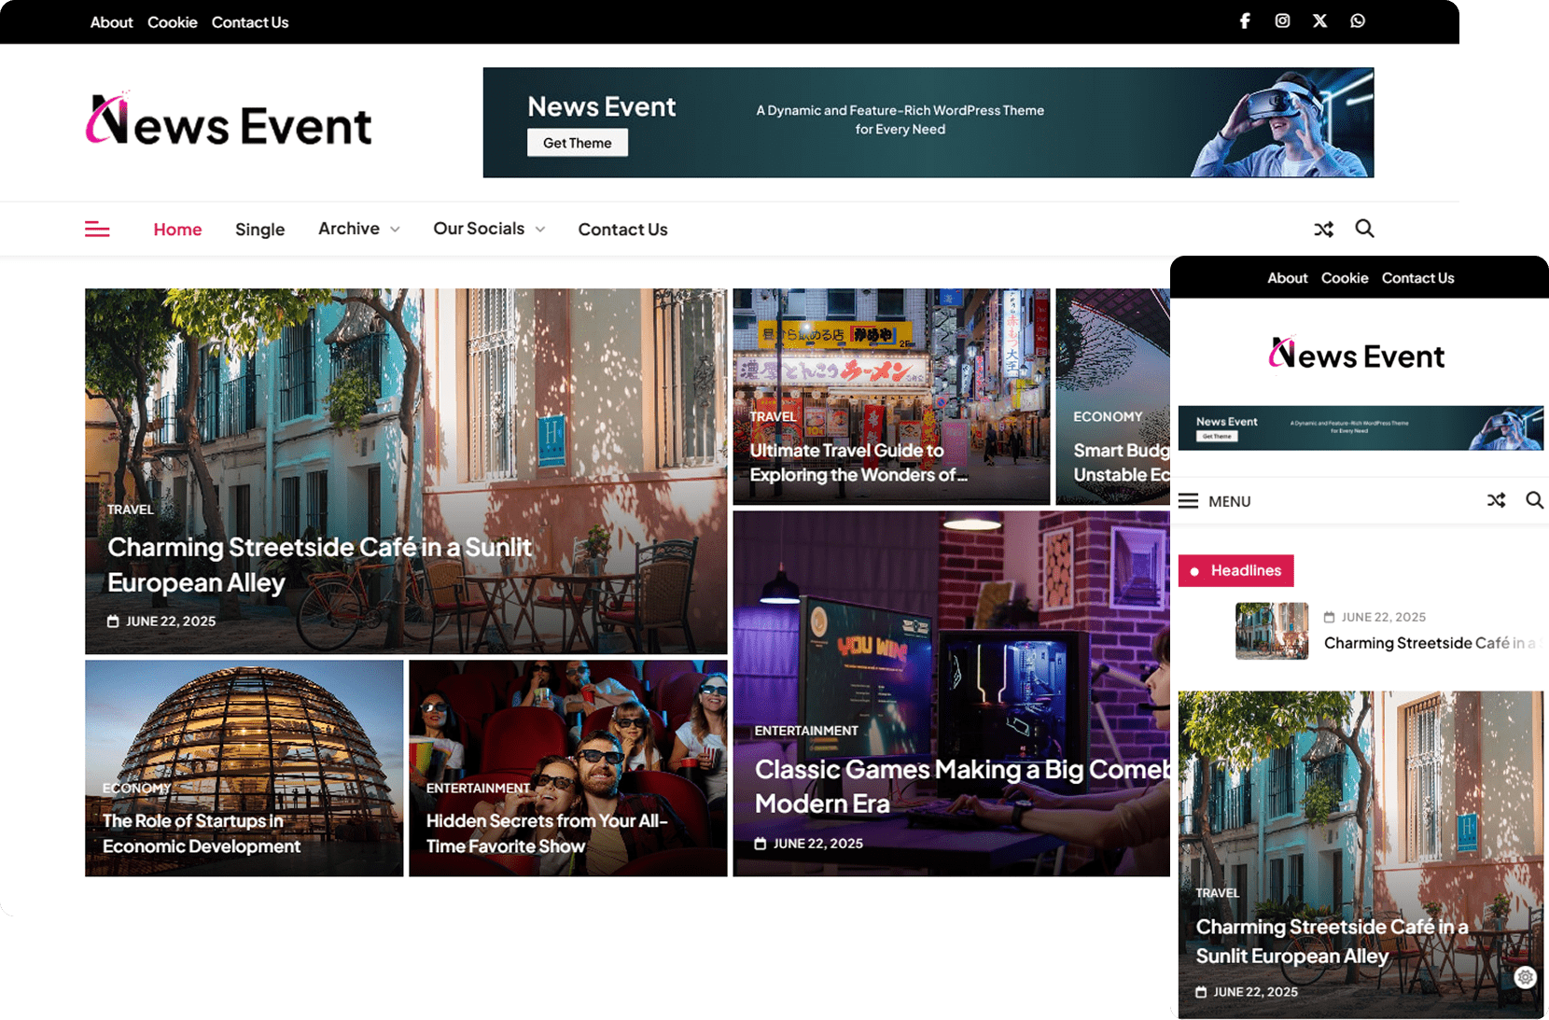
Task: Click the Cookie link in top bar
Action: [172, 22]
